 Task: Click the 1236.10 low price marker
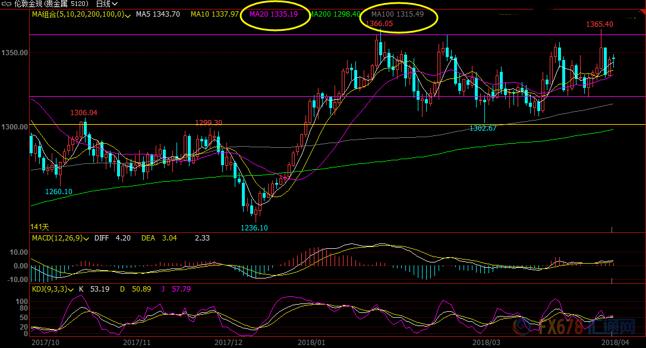254,228
